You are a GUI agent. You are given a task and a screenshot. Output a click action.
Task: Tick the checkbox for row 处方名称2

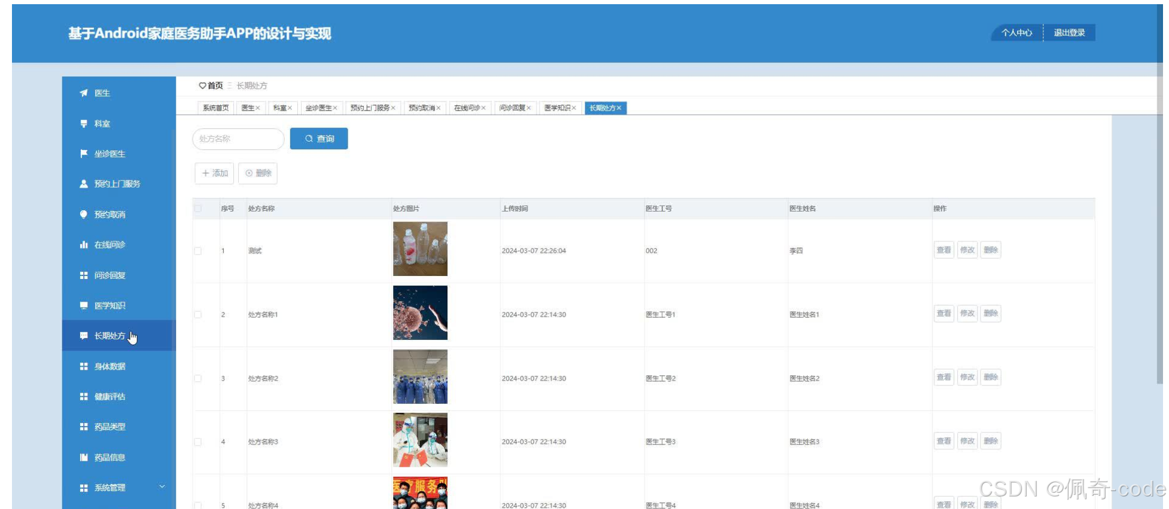[198, 378]
